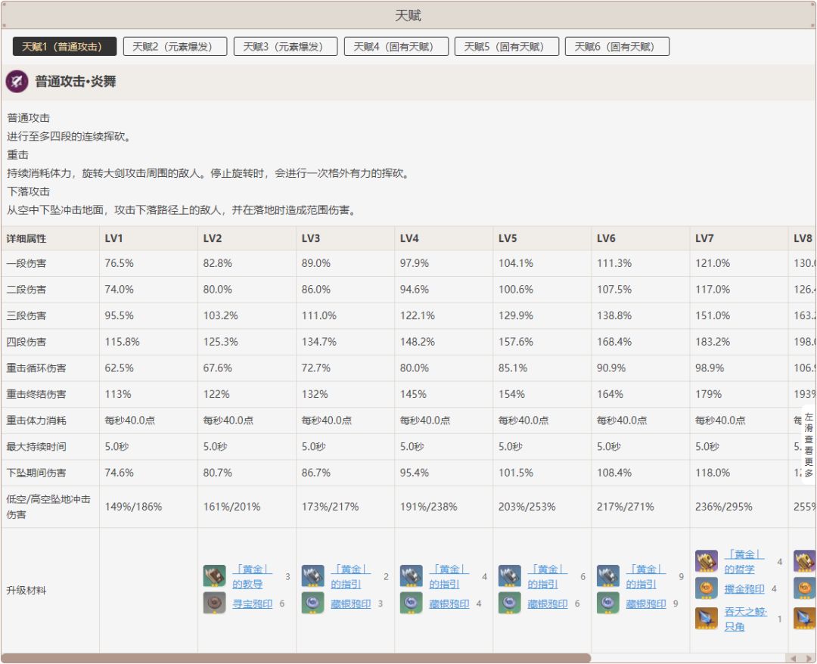Viewport: 817px width, 664px height.
Task: Open the 「黄金」的哲学 link under LV7
Action: 744,561
